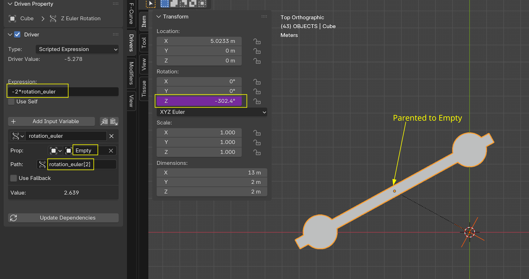Screen dimensions: 529x279
Task: Click the Dimensions X value 13 m
Action: point(212,173)
